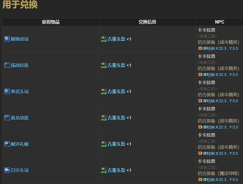
Task: Click the 用于兑换 section heading
Action: (x=20, y=4)
